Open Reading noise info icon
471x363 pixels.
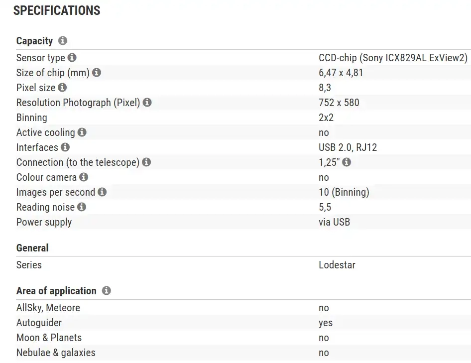[x=82, y=207]
